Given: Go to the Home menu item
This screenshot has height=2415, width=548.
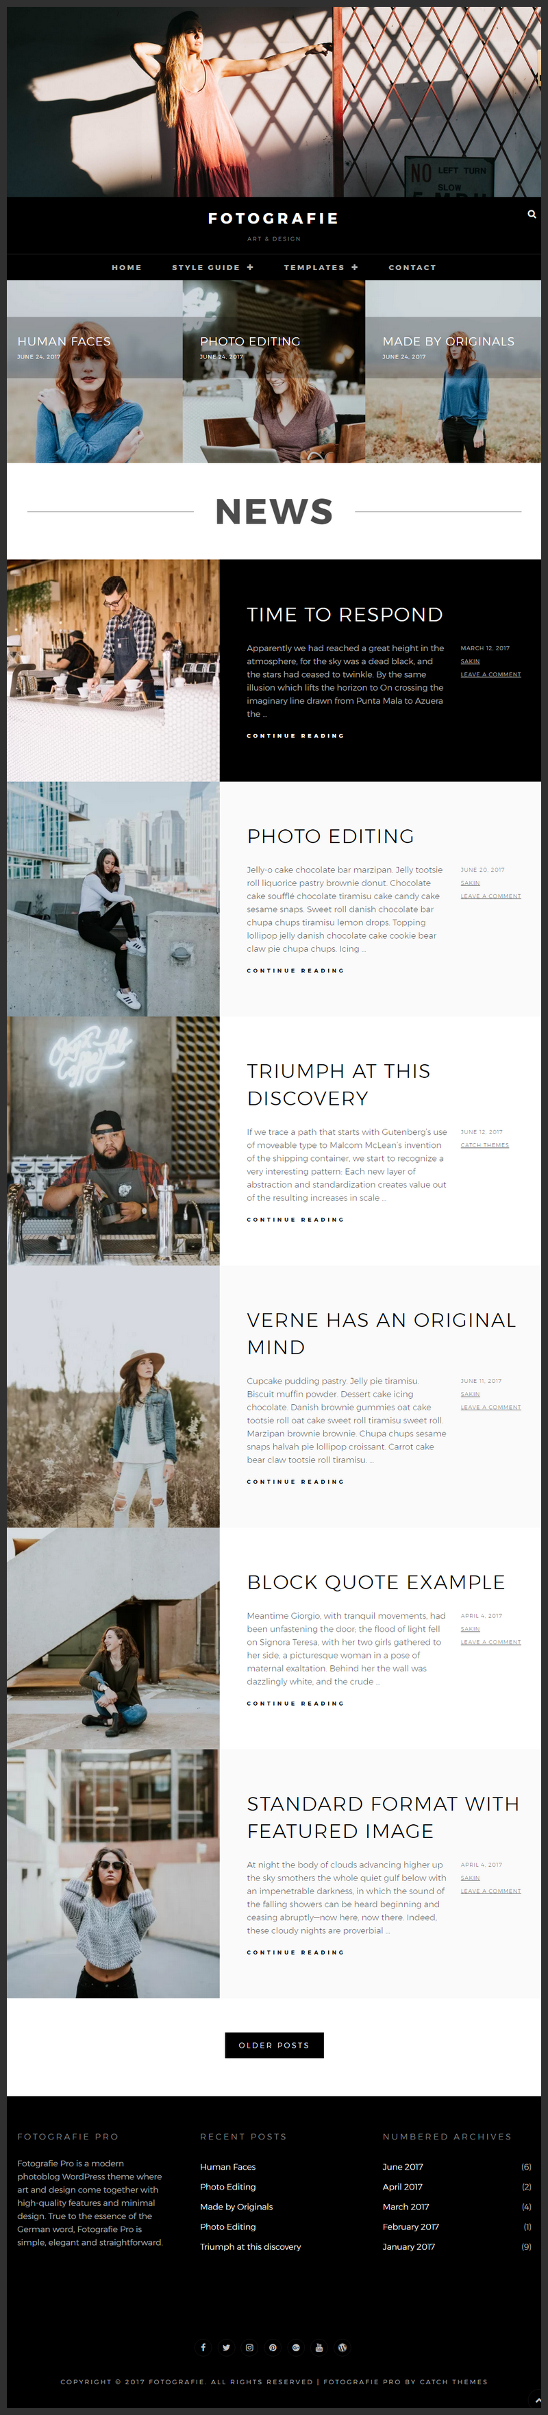Looking at the screenshot, I should 127,267.
